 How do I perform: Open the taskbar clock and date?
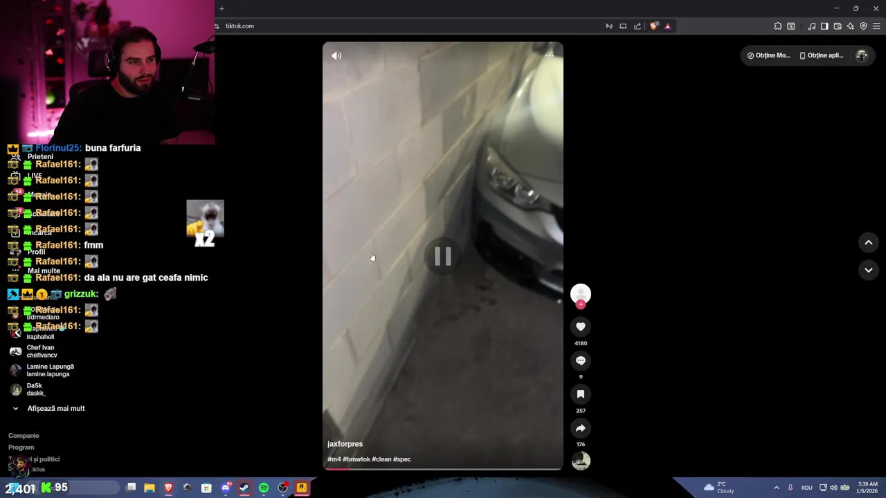click(867, 488)
